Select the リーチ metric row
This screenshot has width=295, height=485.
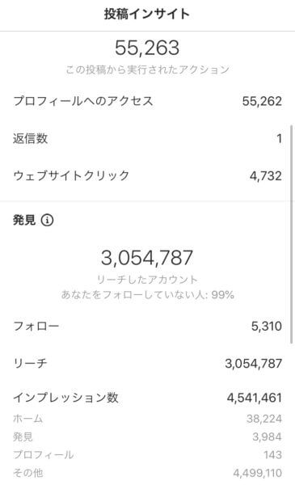point(147,363)
